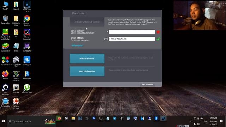
Task: Open This PC desktop icon
Action: (5, 6)
